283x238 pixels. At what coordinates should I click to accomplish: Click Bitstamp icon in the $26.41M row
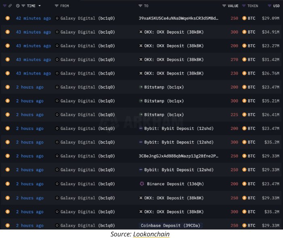(x=141, y=114)
